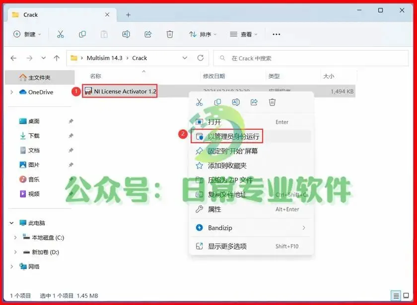Unpin 桌面 using its pin icon
Image resolution: width=417 pixels, height=305 pixels.
pyautogui.click(x=70, y=121)
